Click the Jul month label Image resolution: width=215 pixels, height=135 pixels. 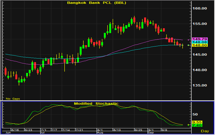[42, 133]
